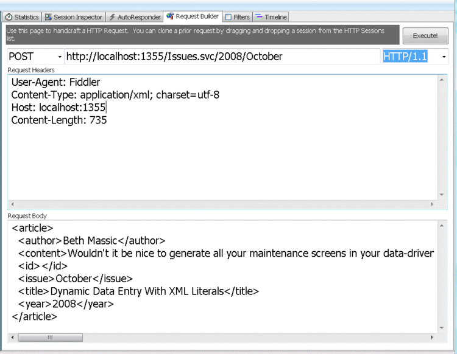Click the AutoResponder lightning bolt icon
Image resolution: width=457 pixels, height=354 pixels.
point(112,17)
